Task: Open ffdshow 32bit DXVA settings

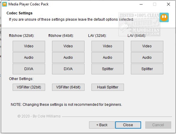Action: pos(29,69)
